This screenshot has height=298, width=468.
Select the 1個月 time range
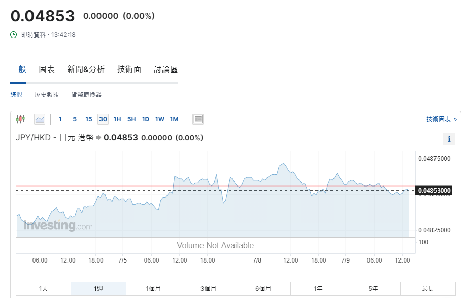pos(153,289)
